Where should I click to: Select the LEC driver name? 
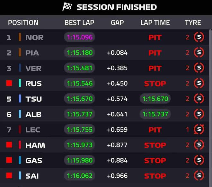pyautogui.click(x=33, y=130)
